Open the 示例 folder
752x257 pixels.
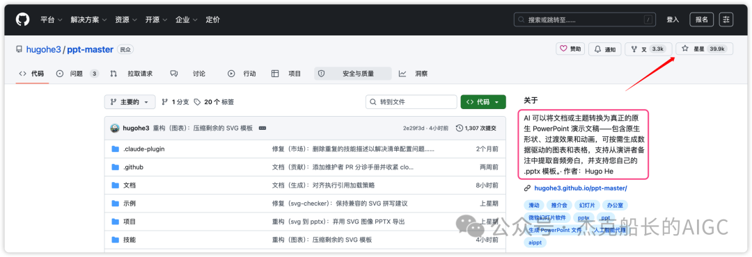[130, 204]
